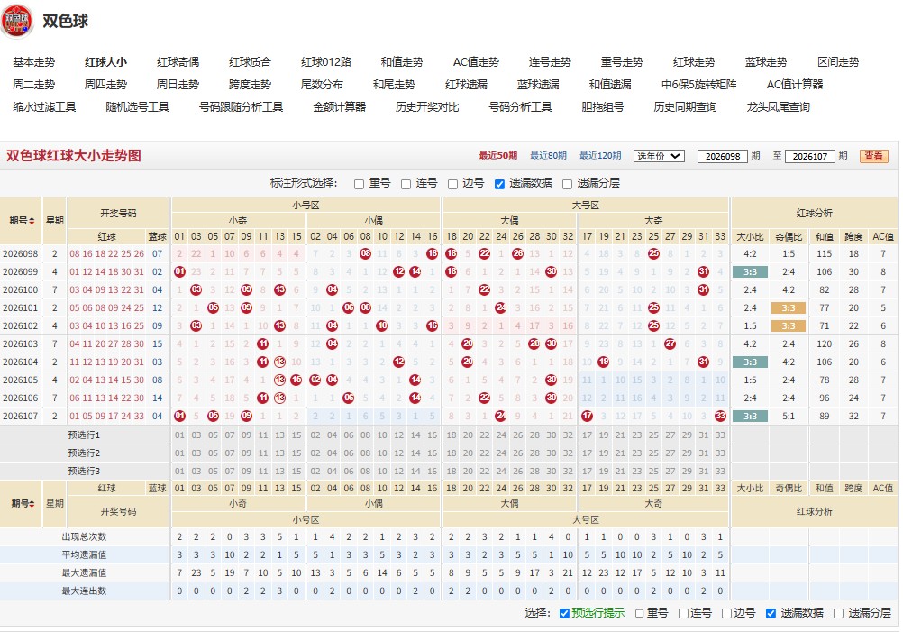This screenshot has width=903, height=632.
Task: Show the 最近50期 results
Action: click(498, 156)
